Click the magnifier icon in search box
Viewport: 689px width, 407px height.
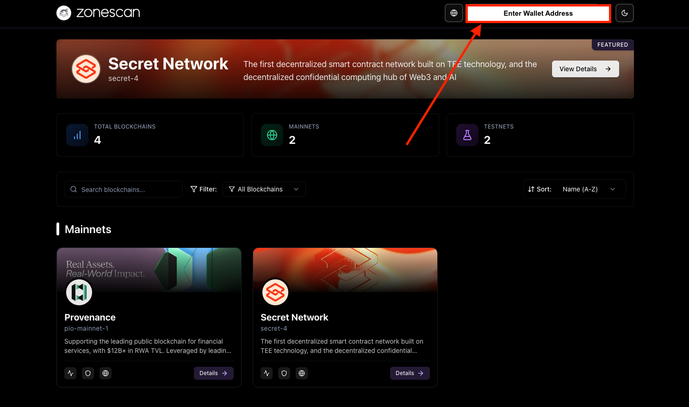tap(74, 189)
